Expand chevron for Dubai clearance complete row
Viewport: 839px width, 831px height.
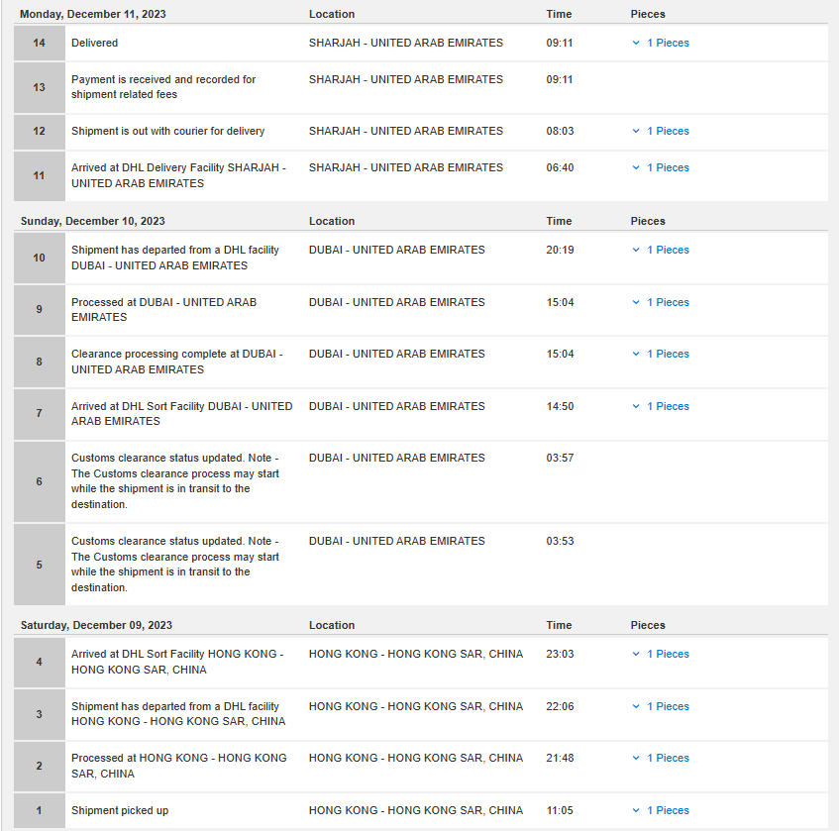tap(636, 354)
